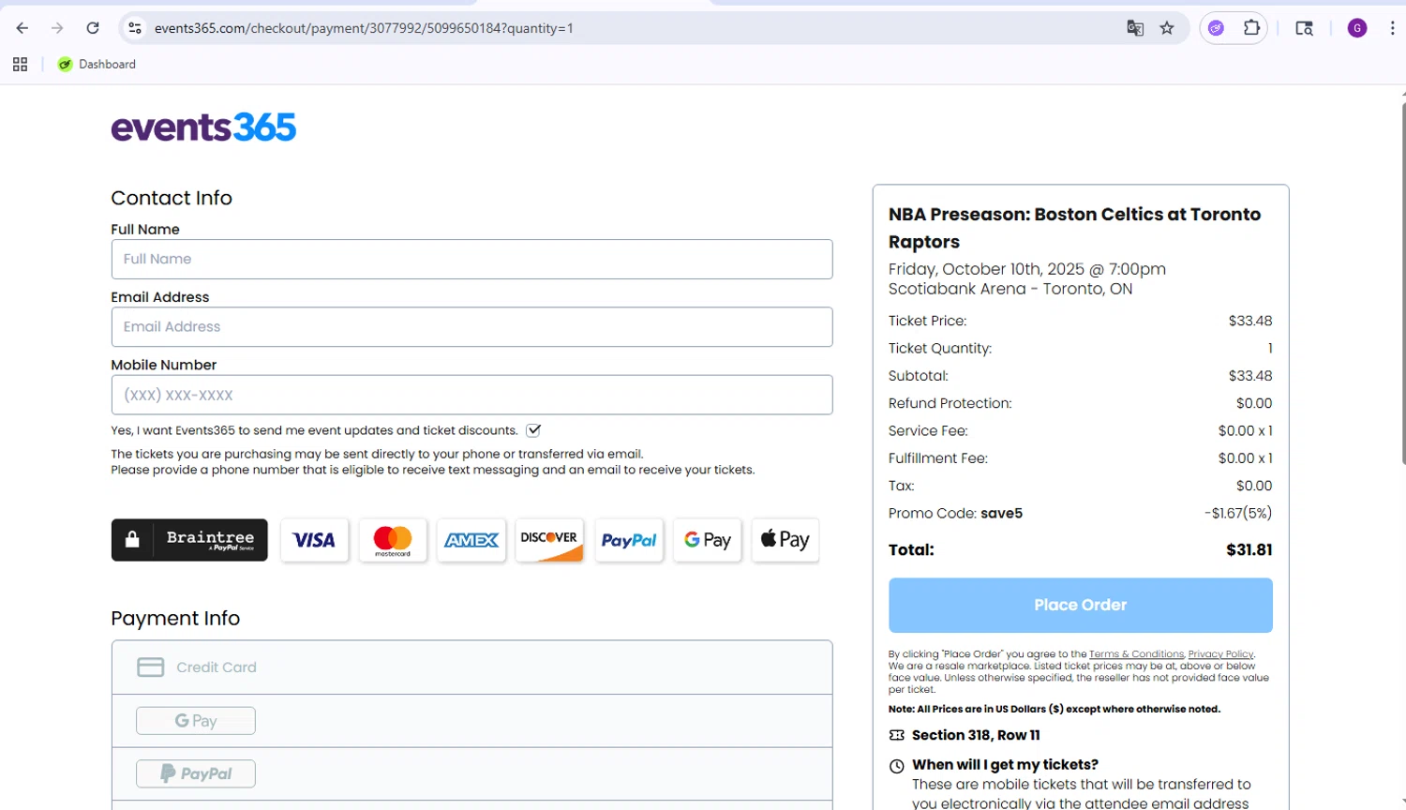Open the Dashboard bookmark
This screenshot has width=1406, height=810.
[97, 64]
